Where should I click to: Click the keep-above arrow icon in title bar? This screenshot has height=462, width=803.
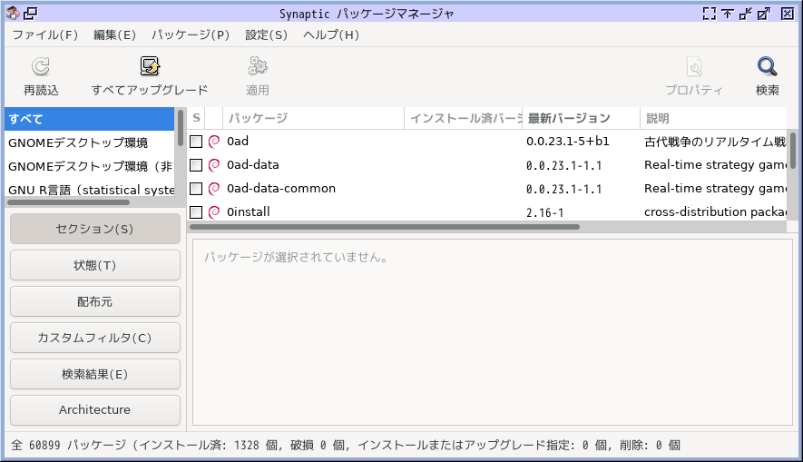pyautogui.click(x=727, y=14)
